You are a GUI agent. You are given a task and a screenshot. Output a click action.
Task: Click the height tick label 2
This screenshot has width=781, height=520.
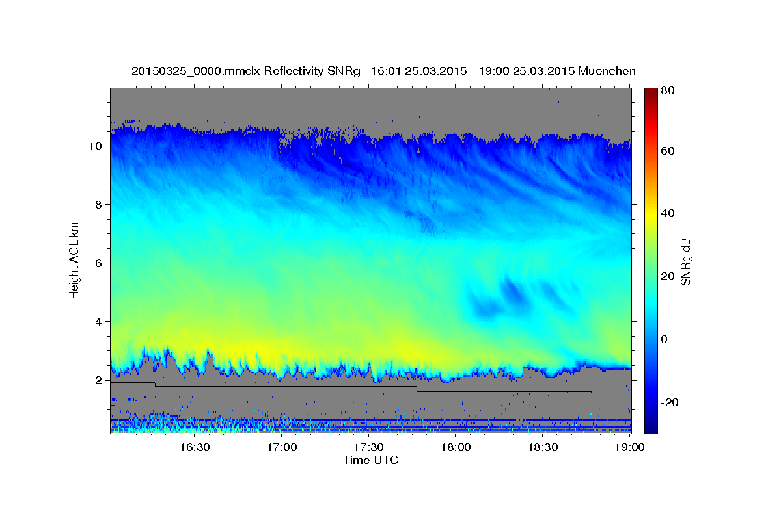point(100,380)
